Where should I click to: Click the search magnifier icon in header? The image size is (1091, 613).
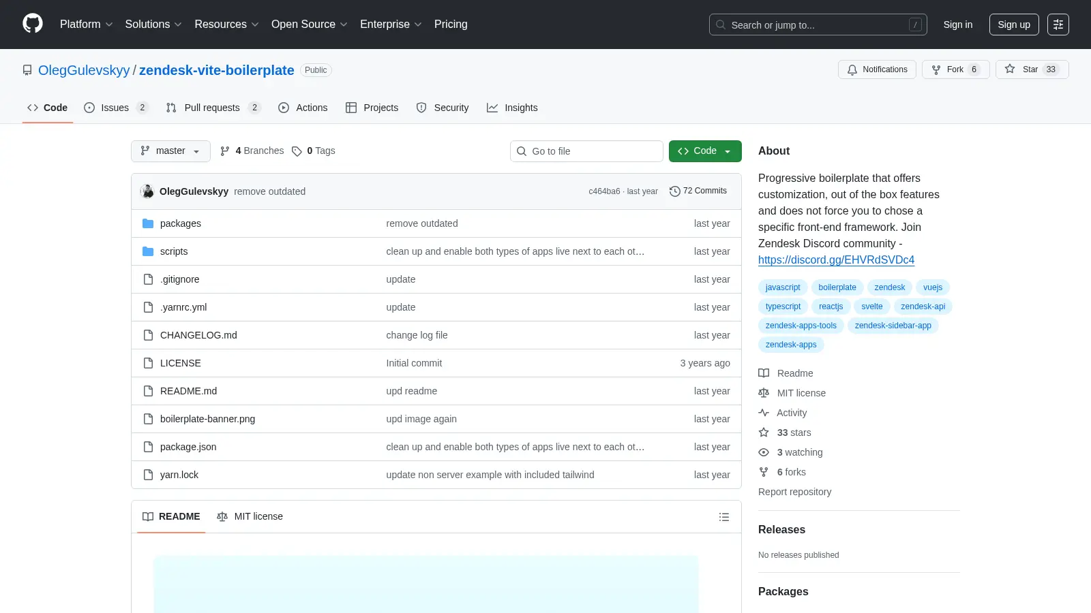tap(721, 25)
